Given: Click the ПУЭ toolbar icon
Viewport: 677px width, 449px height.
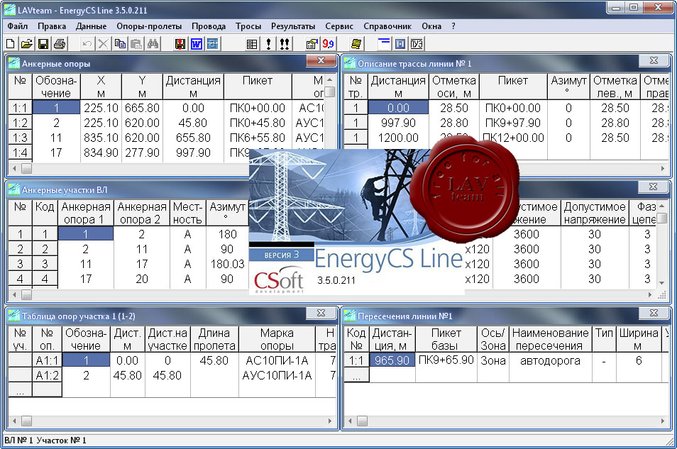Looking at the screenshot, I should [417, 43].
